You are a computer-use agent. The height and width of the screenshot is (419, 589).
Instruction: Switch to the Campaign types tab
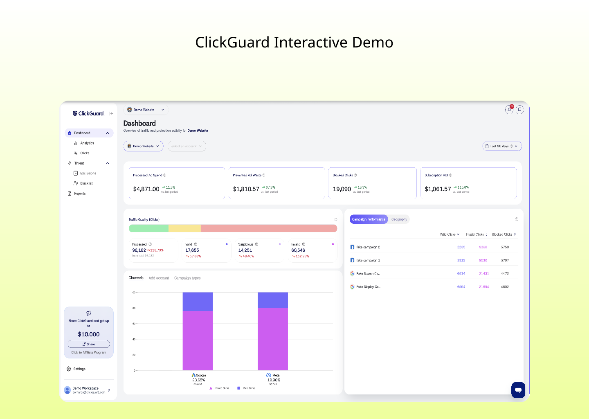tap(187, 278)
